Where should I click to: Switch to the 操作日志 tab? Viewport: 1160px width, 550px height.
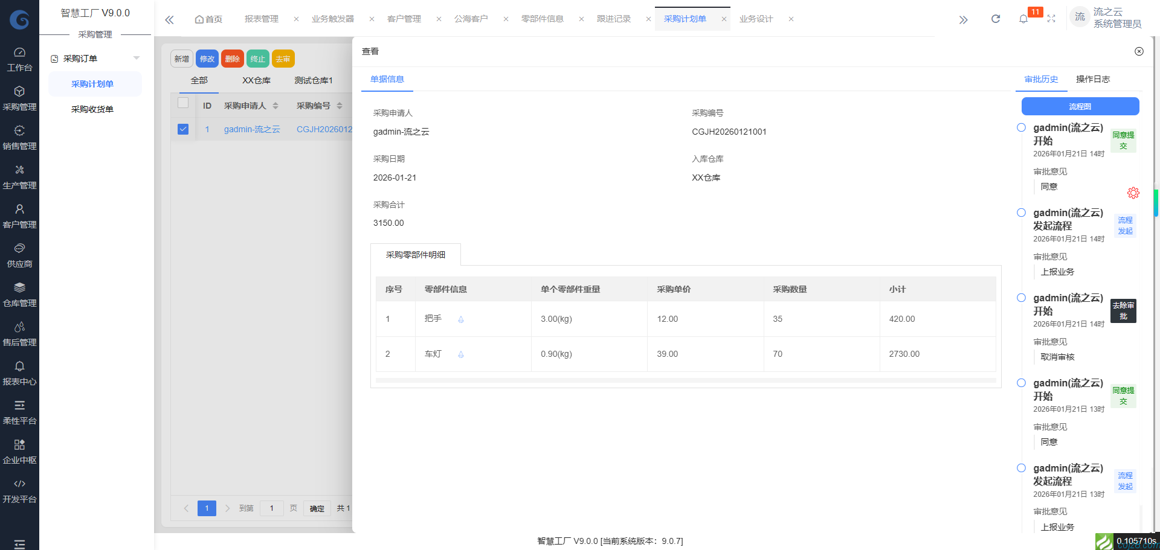pyautogui.click(x=1094, y=79)
